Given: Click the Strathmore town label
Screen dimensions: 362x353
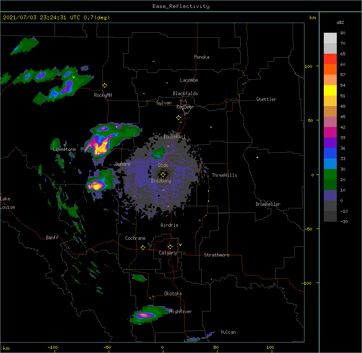Looking at the screenshot, I should [x=217, y=255].
